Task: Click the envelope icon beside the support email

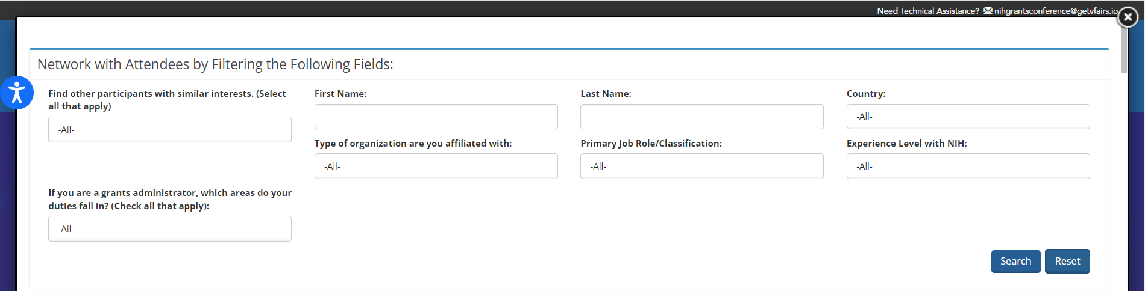Action: pos(988,10)
